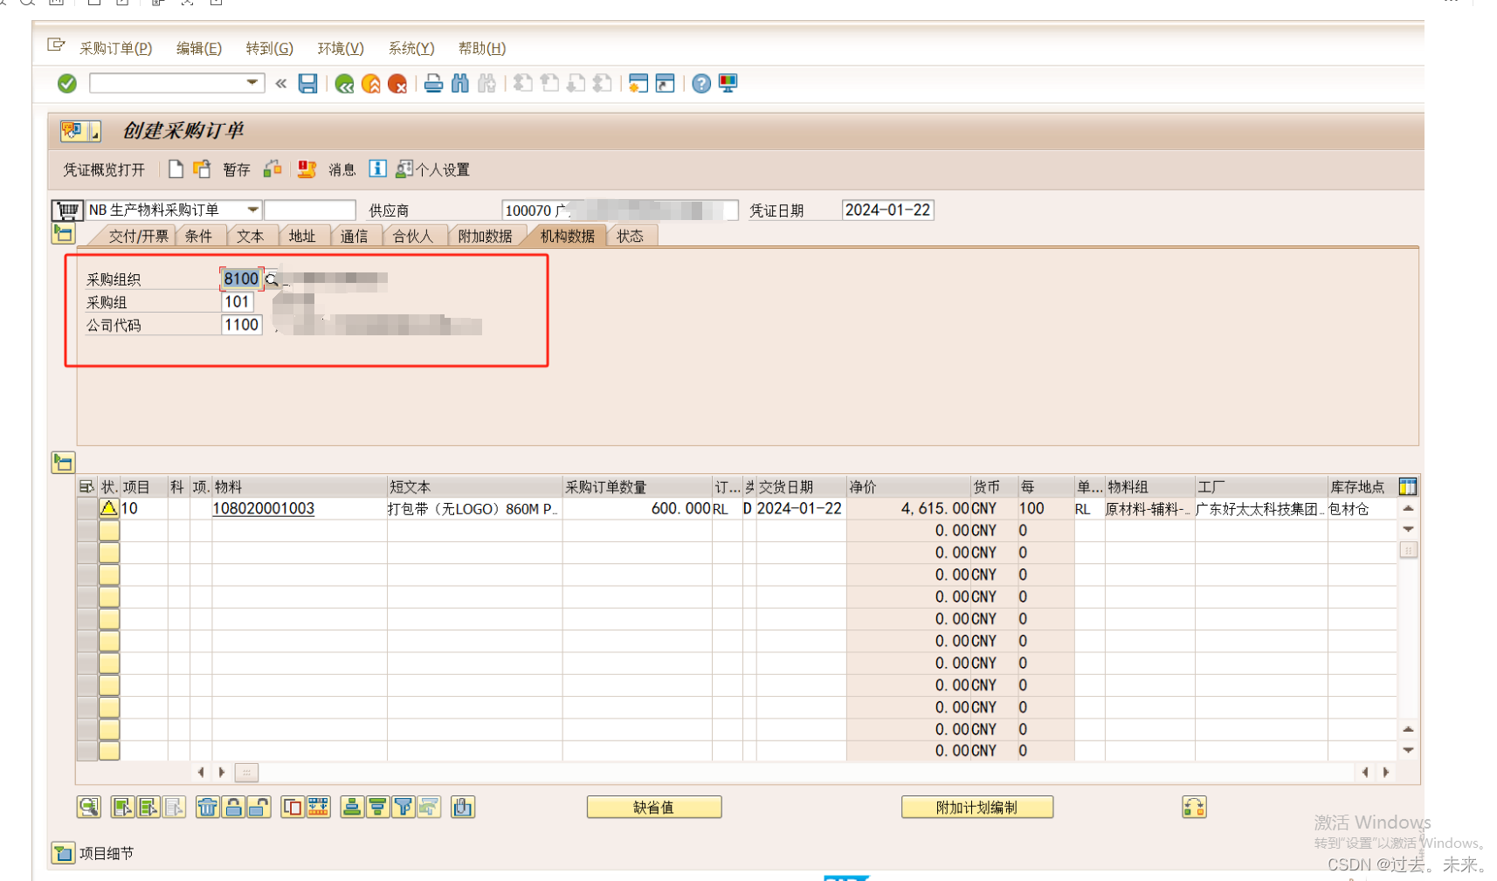
Task: Switch to the 合伙人 tab
Action: pos(413,237)
